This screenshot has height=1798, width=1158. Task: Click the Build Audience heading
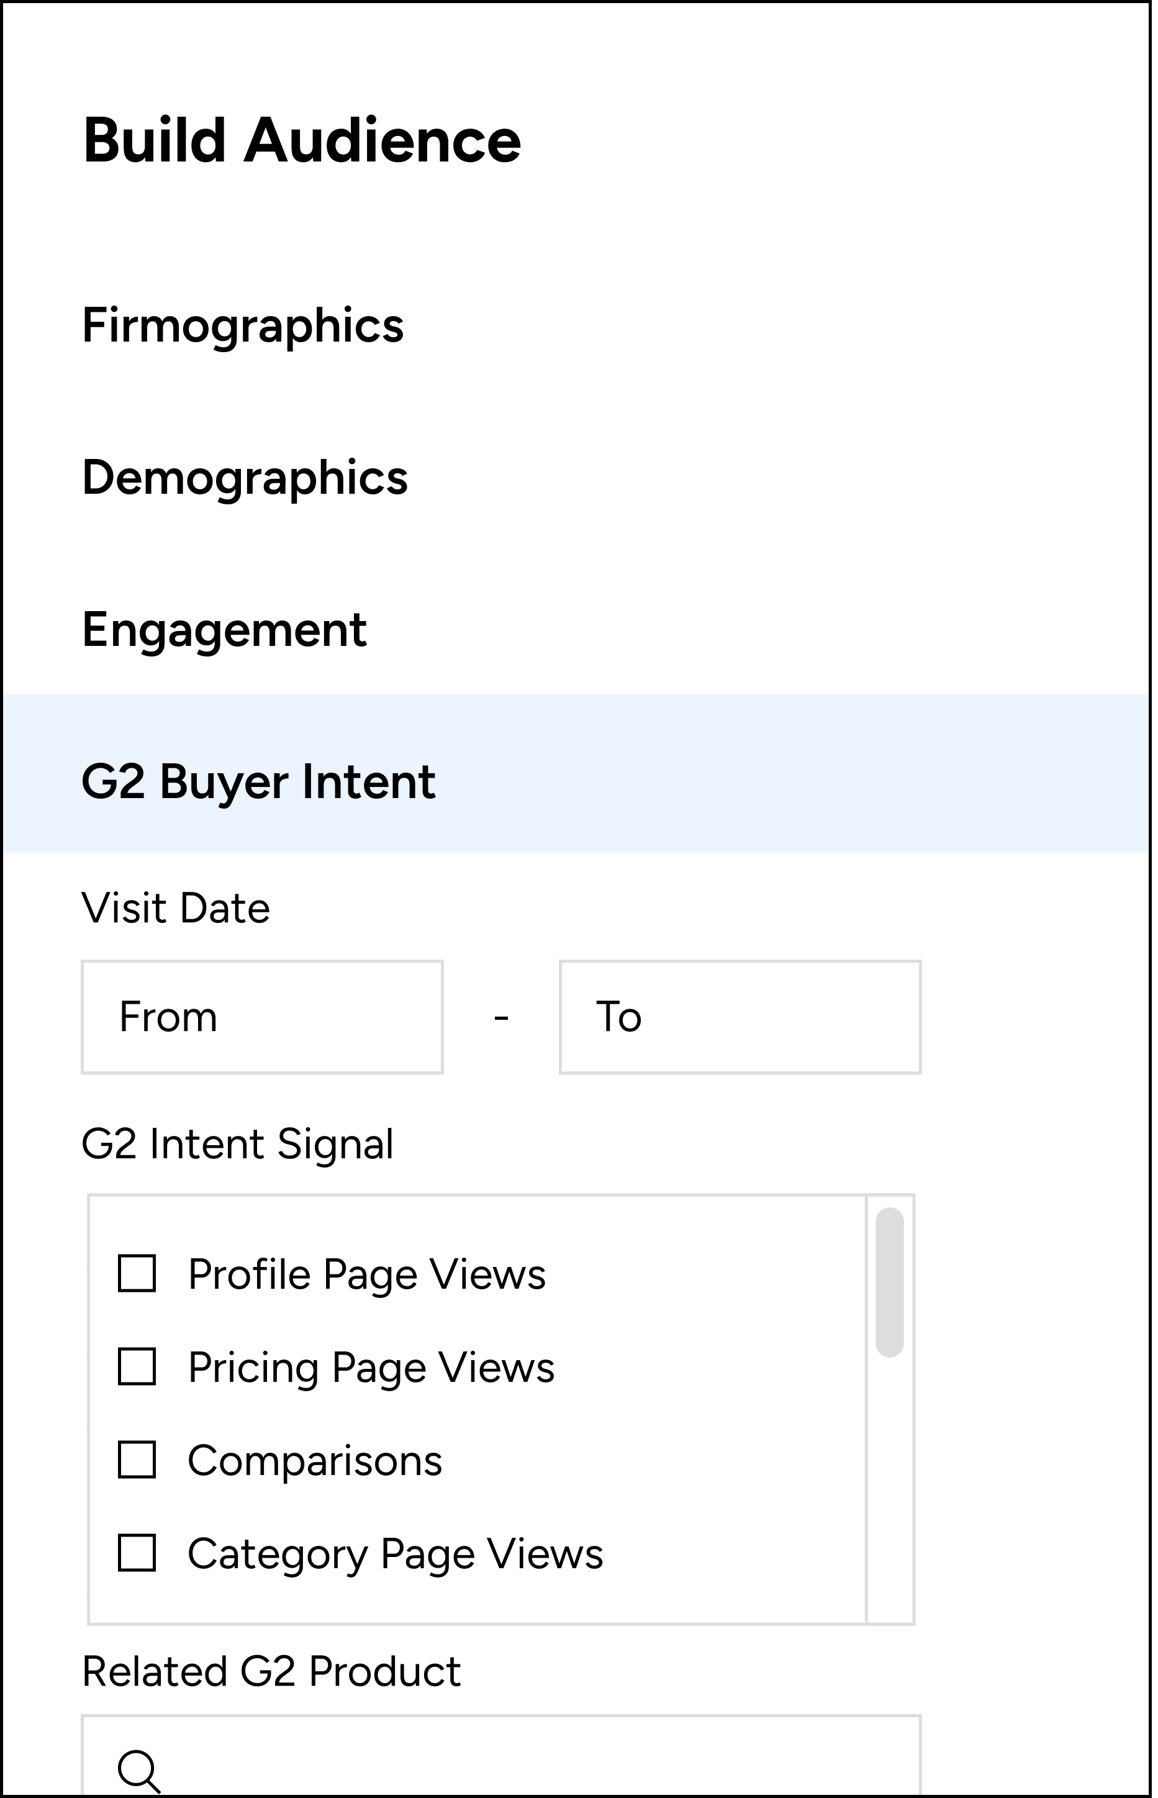click(x=302, y=140)
